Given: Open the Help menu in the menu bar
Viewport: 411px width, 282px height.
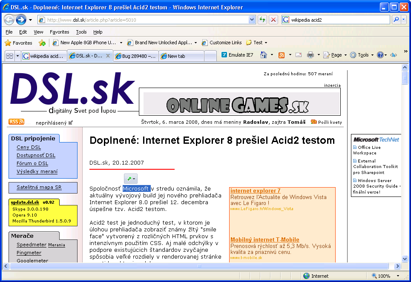Looking at the screenshot, I should pos(98,32).
